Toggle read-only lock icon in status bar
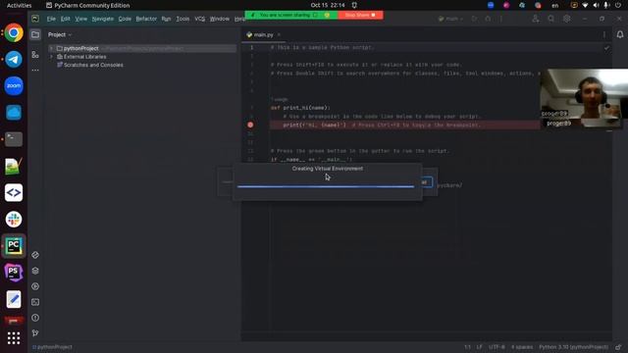 [618, 347]
